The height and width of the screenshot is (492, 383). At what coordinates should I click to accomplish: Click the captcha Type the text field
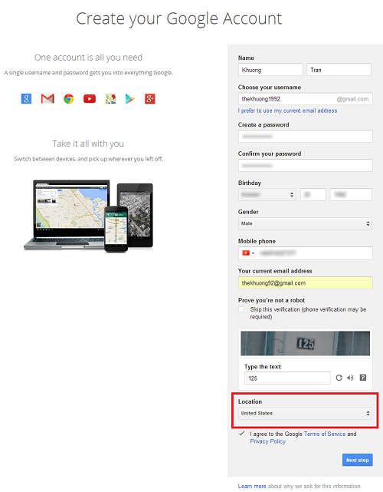coord(287,378)
